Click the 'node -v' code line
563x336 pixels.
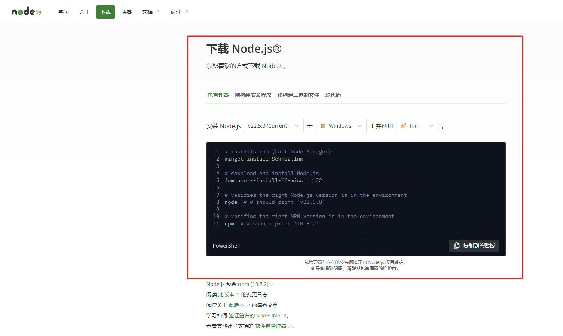(x=275, y=202)
